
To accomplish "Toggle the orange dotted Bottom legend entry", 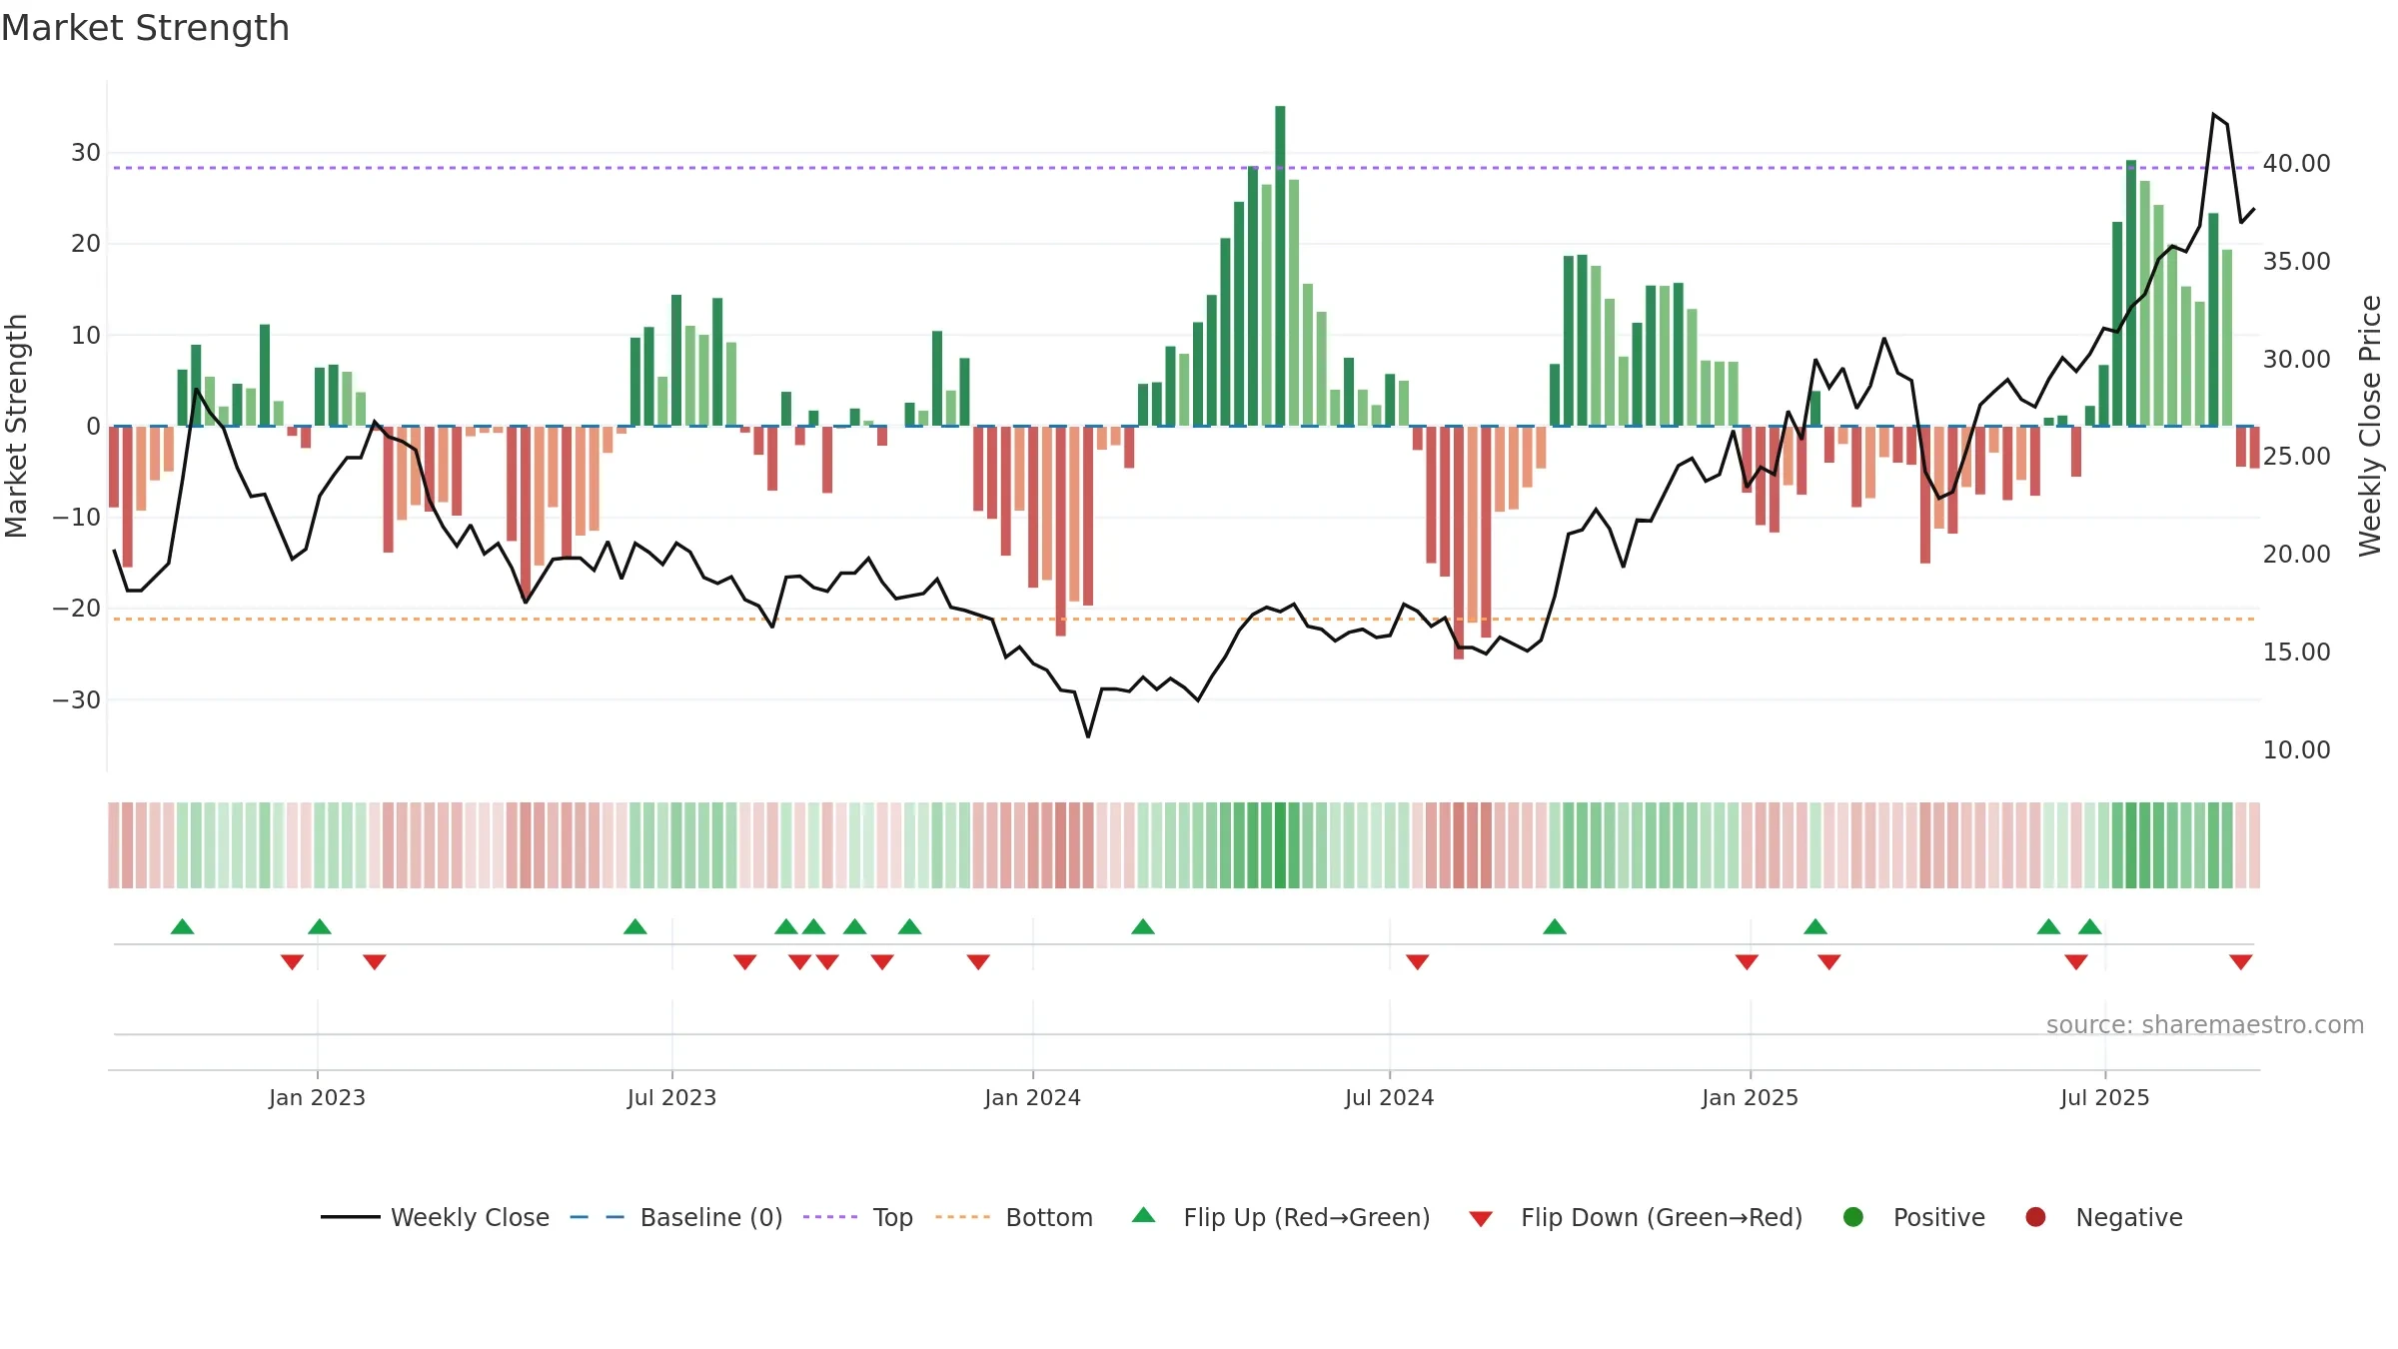I will (x=1014, y=1217).
